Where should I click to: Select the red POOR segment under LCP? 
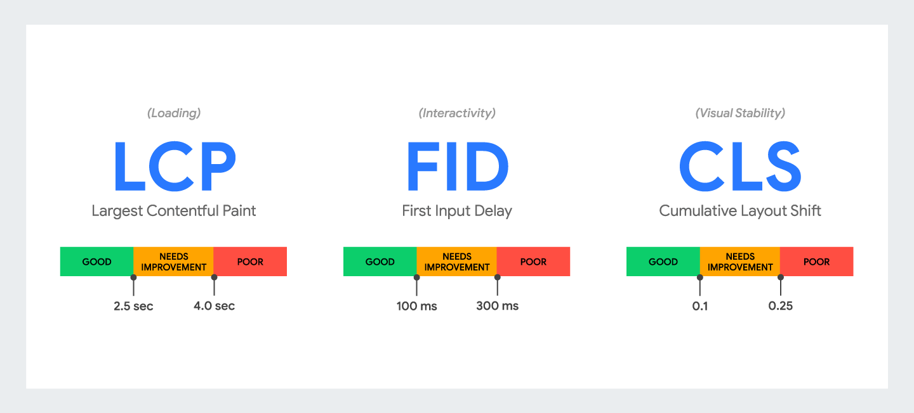pos(250,262)
